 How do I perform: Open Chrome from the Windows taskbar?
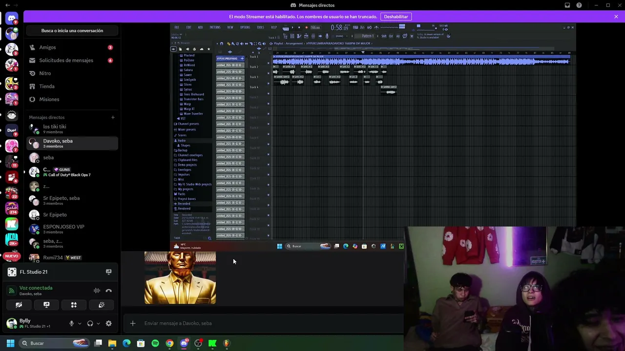[x=169, y=343]
